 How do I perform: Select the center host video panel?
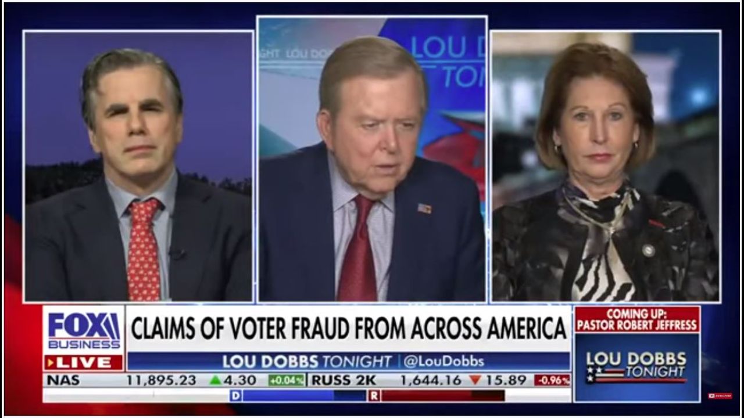coord(372,159)
